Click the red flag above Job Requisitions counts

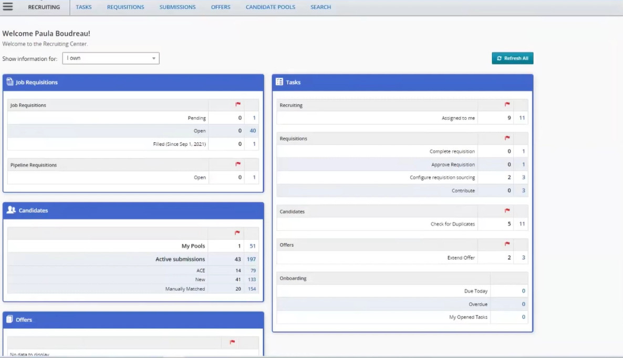click(237, 104)
